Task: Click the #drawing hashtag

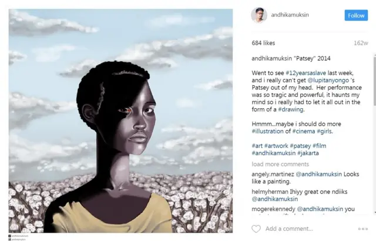Action: [291, 109]
